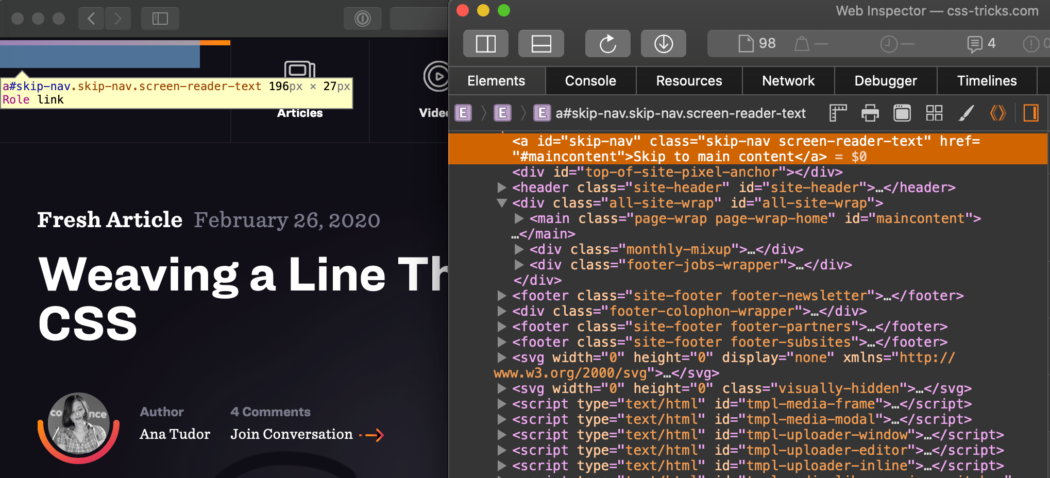Viewport: 1050px width, 478px height.
Task: Collapse the div all-site-wrap node
Action: [502, 203]
